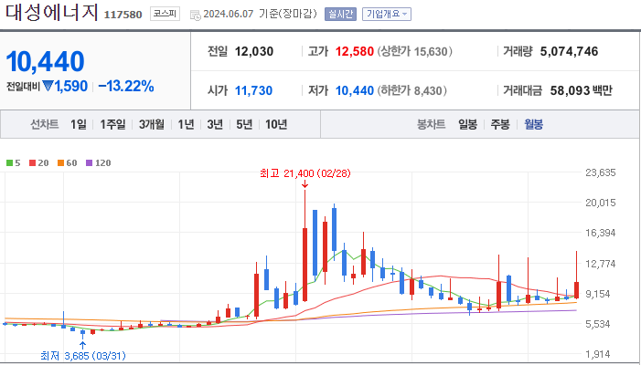Image resolution: width=641 pixels, height=365 pixels.
Task: Select the 5년 line chart tab
Action: tap(244, 124)
